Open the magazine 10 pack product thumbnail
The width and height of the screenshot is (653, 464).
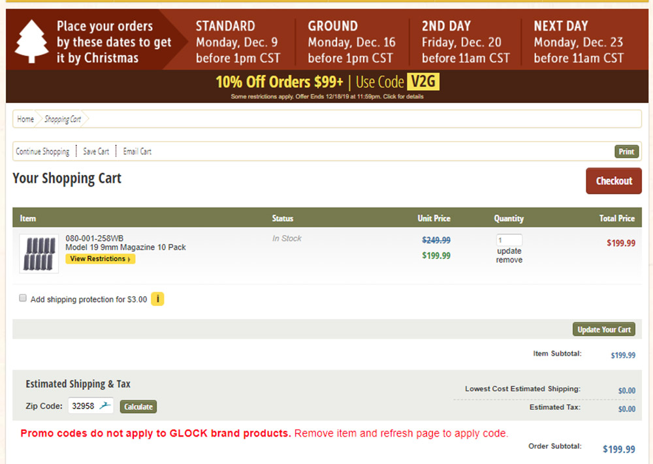tap(39, 254)
